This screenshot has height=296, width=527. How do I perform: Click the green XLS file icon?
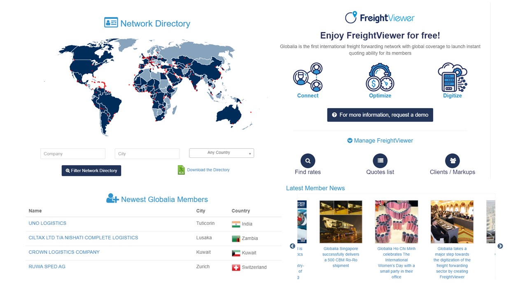180,169
